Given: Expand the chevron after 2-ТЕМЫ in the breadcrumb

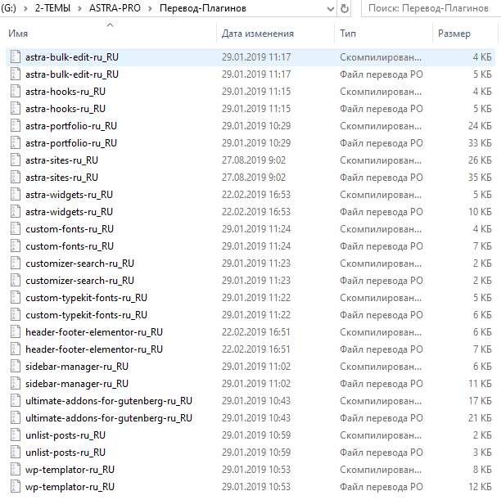Looking at the screenshot, I should (79, 8).
